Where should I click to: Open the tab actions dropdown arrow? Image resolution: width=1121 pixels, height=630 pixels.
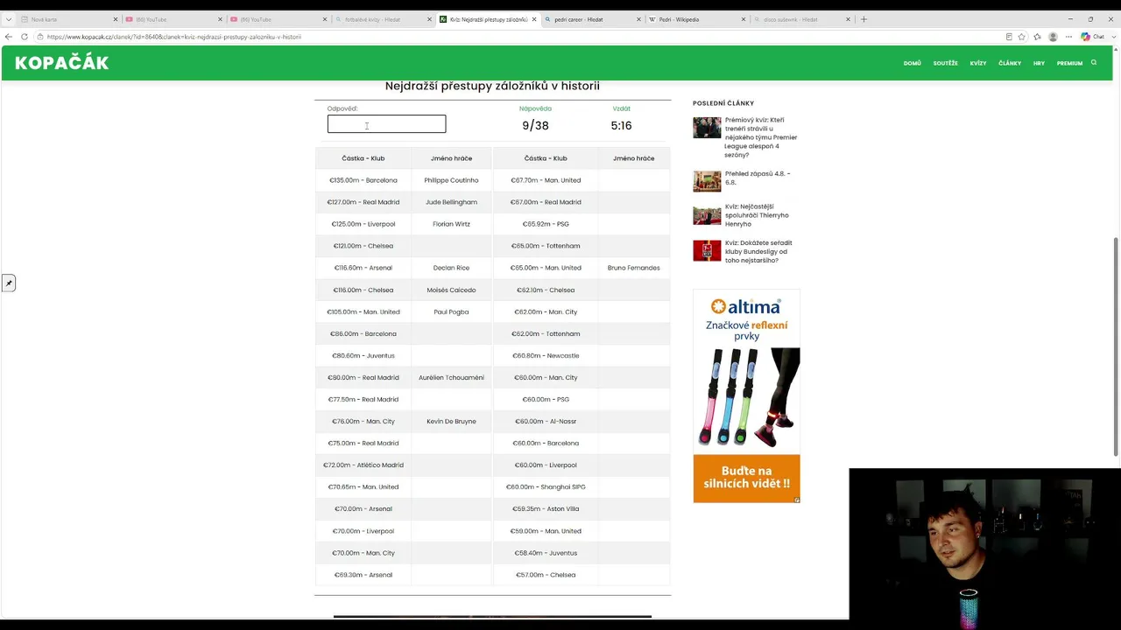coord(9,19)
